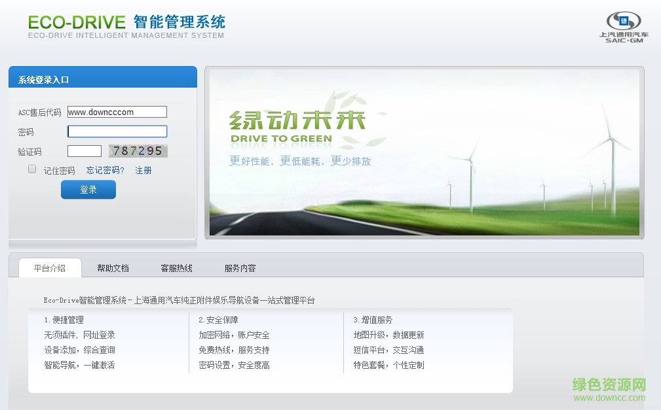661x410 pixels.
Task: Click the DRIVE TO GREEN graphic
Action: (x=280, y=139)
